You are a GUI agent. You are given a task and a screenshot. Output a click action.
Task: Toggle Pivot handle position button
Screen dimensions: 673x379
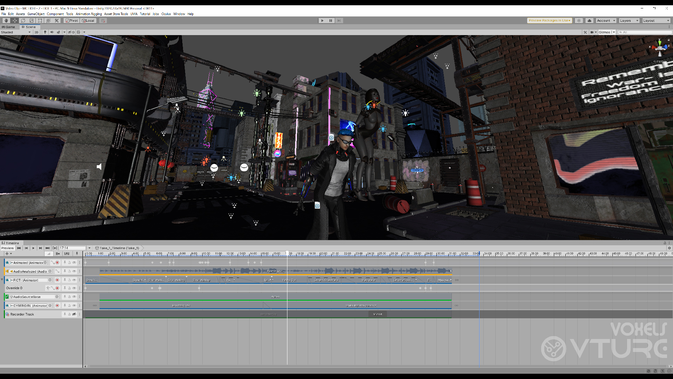72,21
